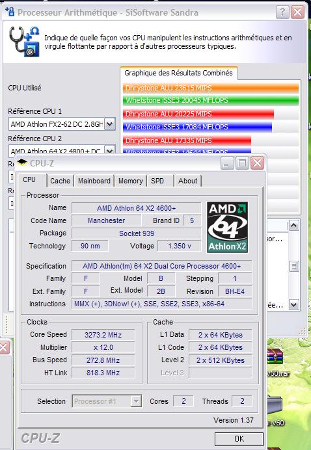Click the Name field AMD Athlon 64 X2 4600+

pos(136,208)
